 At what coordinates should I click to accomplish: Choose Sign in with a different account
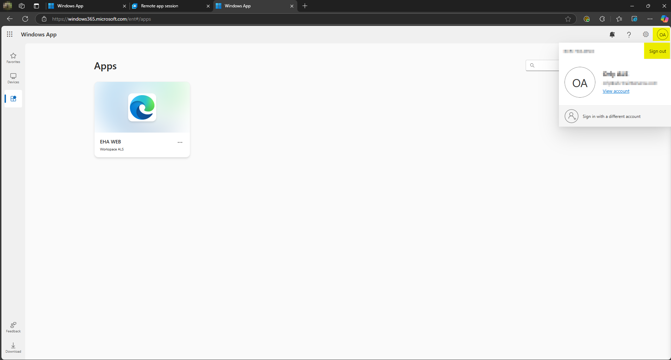[x=615, y=116]
